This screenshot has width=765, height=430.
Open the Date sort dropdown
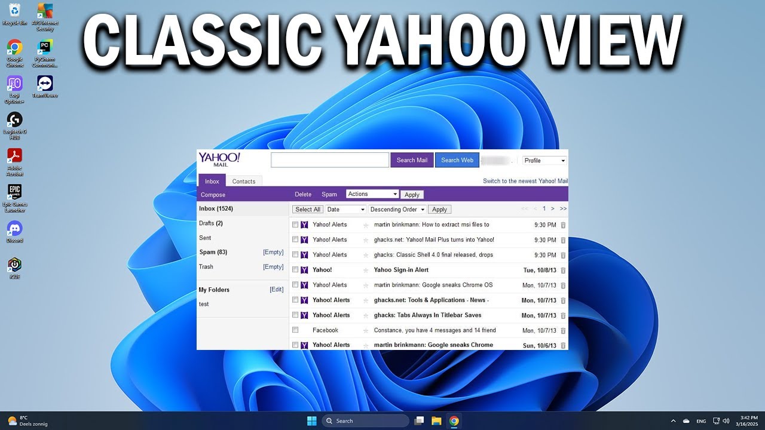coord(345,210)
